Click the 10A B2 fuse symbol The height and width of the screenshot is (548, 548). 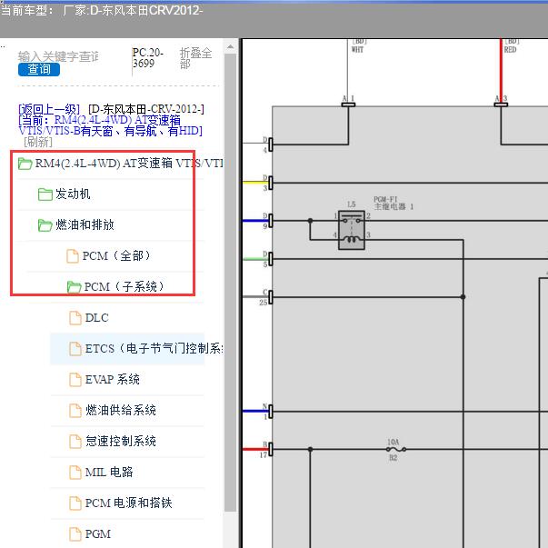point(396,449)
